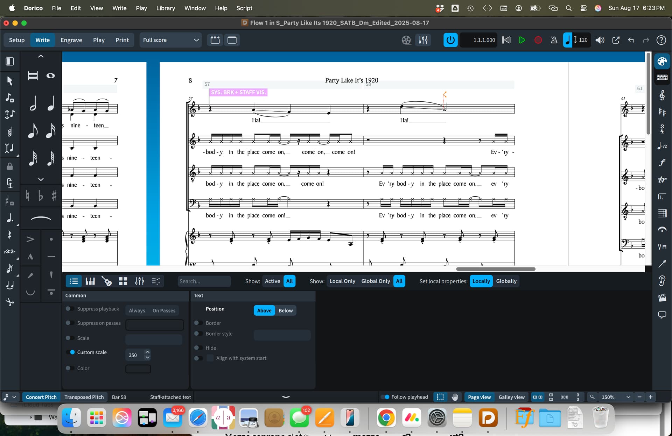672x436 pixels.
Task: Open the Full score layout dropdown
Action: tap(170, 40)
